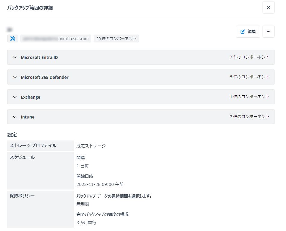The height and width of the screenshot is (231, 286).
Task: Click the バックアップ範囲の詳細 panel title
Action: (30, 8)
